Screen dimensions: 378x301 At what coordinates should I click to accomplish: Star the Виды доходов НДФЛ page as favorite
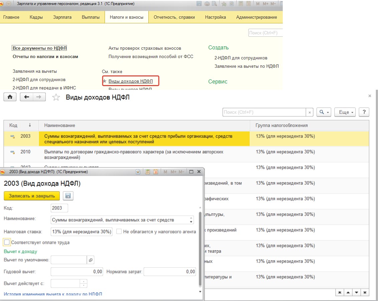click(56, 97)
